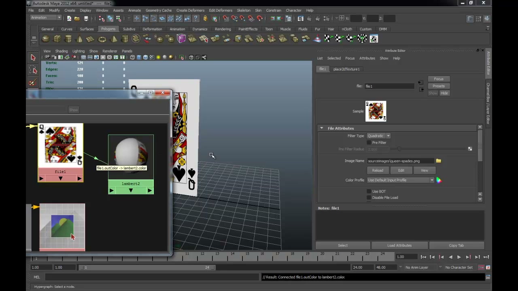518x291 pixels.
Task: Create a polygon sphere from the shelf
Action: click(x=46, y=39)
